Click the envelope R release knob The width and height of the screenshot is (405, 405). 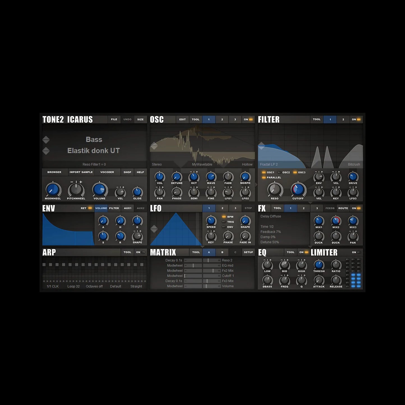tap(120, 236)
